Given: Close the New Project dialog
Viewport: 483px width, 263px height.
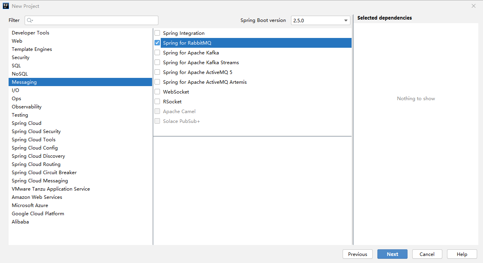Looking at the screenshot, I should click(474, 6).
